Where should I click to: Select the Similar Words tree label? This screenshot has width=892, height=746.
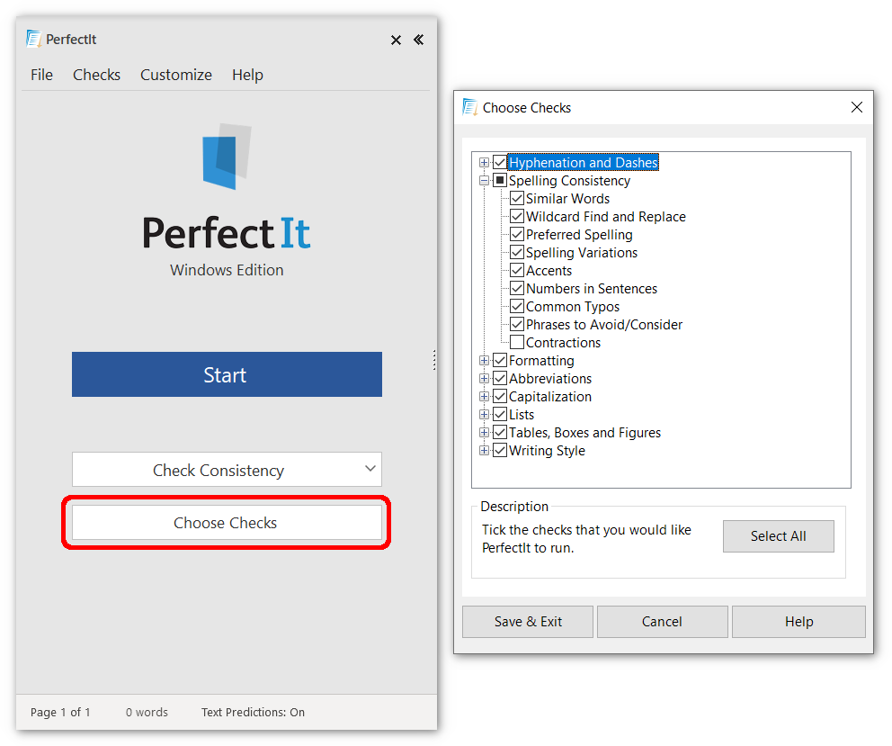(567, 198)
